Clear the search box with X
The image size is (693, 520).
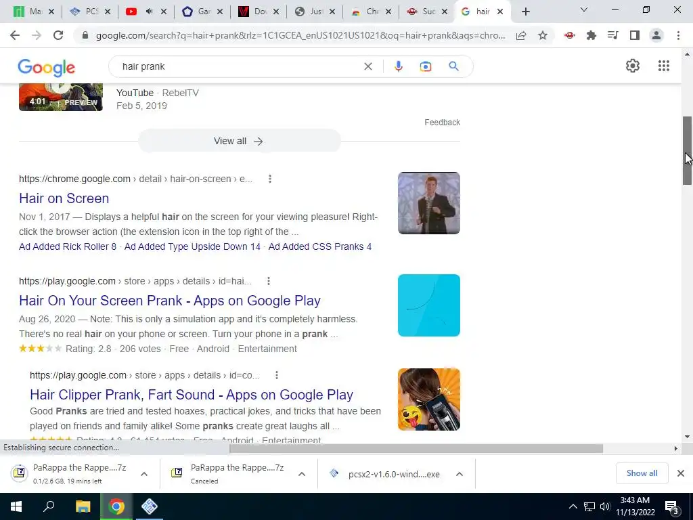pos(367,66)
